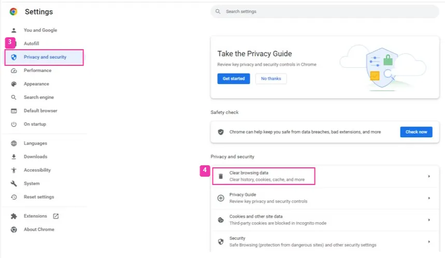Run safety check with Check now
This screenshot has width=445, height=258.
416,132
